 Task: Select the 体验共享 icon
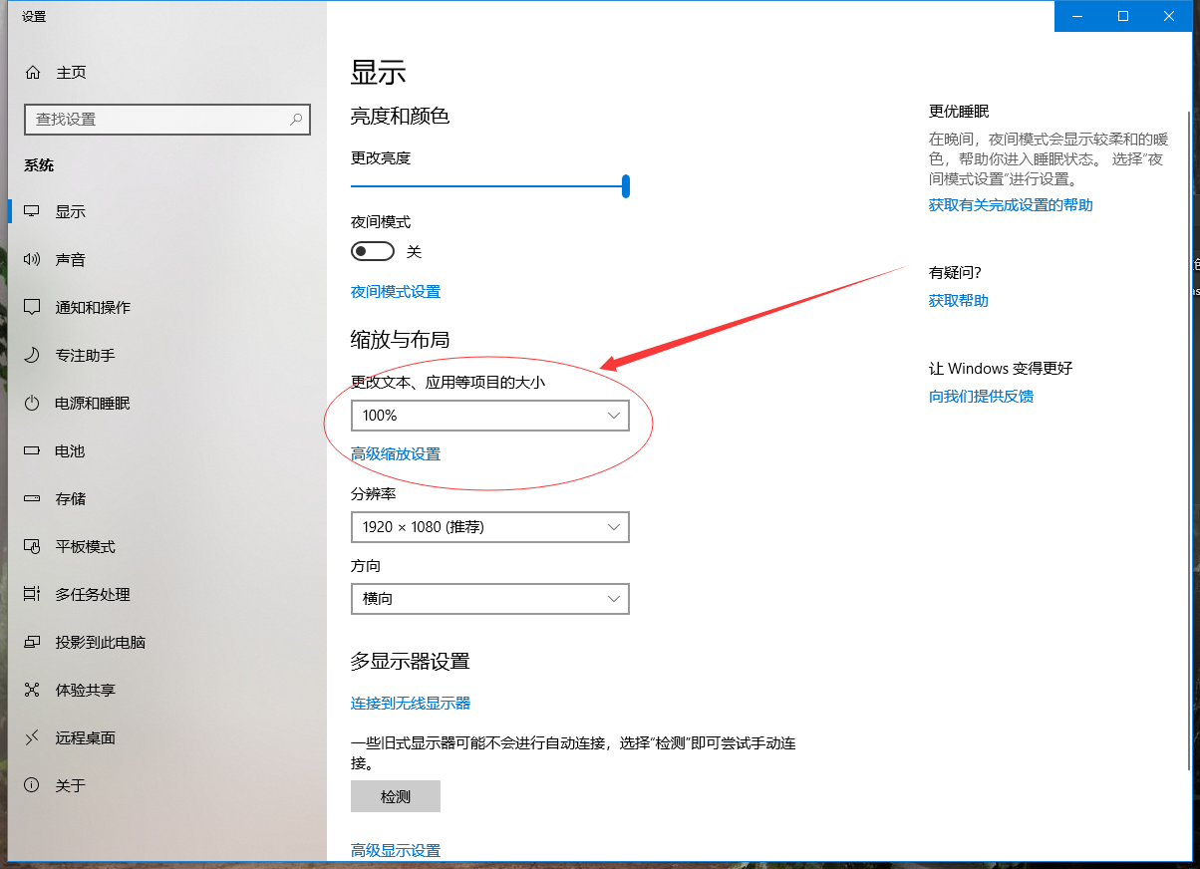[32, 691]
